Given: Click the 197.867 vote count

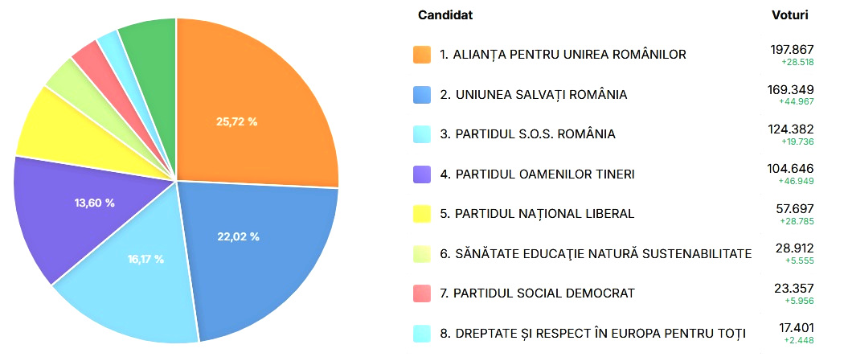Looking at the screenshot, I should click(x=792, y=50).
